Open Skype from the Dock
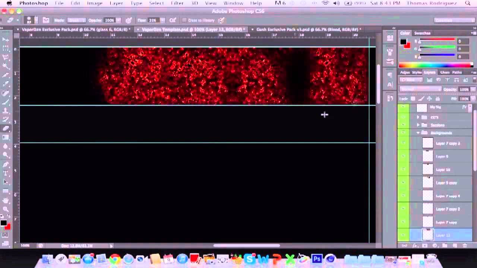Image resolution: width=477 pixels, height=268 pixels. click(x=250, y=259)
